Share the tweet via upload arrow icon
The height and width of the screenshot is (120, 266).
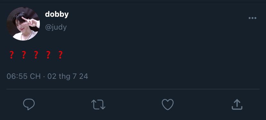(237, 104)
